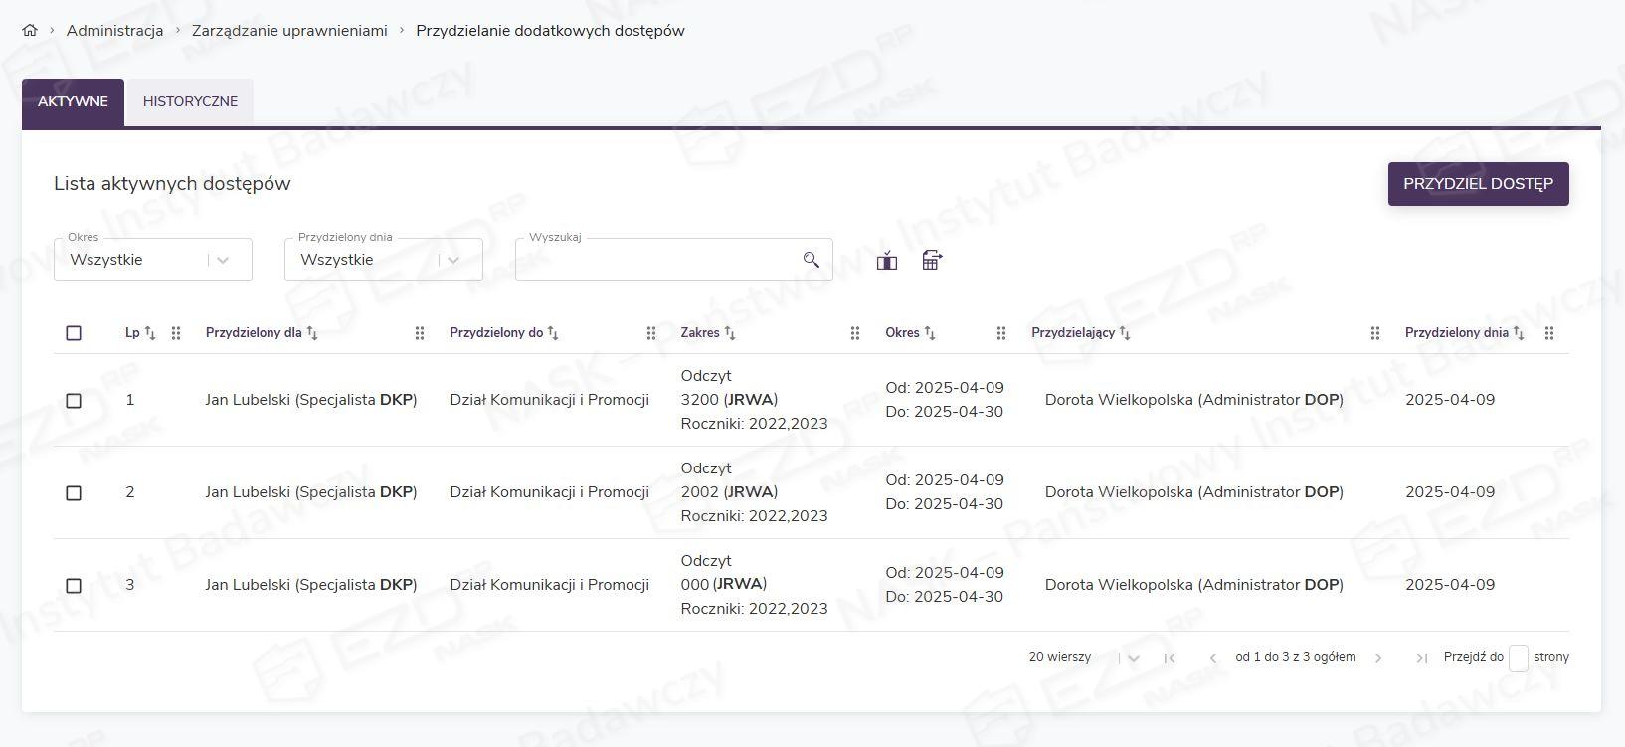Select checkbox for row 3
Viewport: 1625px width, 747px height.
(x=74, y=586)
